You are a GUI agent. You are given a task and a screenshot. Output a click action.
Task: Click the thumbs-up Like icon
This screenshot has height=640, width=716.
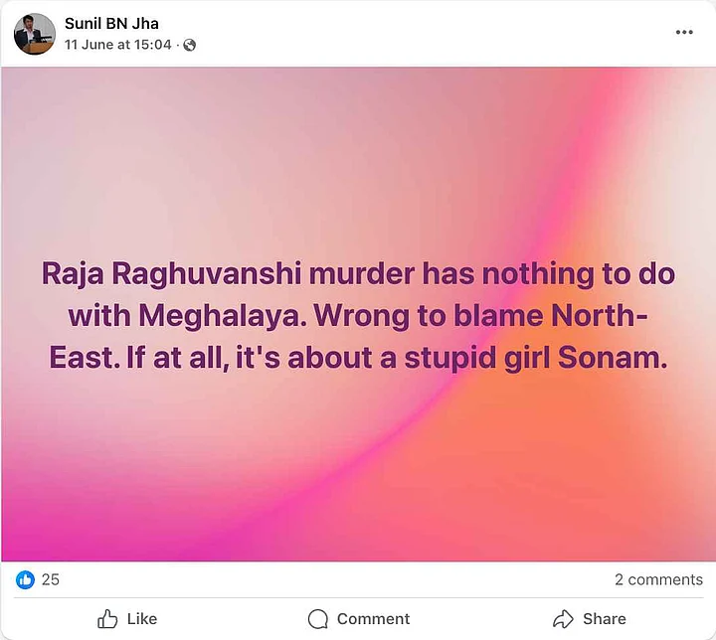tap(107, 619)
